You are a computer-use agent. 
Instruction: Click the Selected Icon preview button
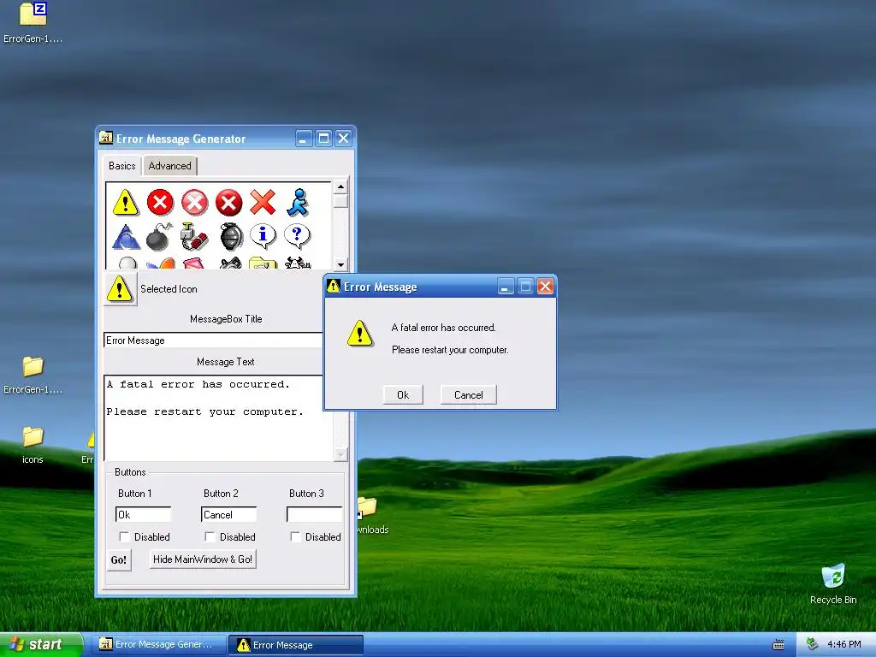tap(120, 289)
